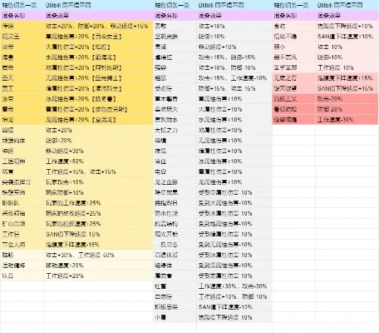Screen dimensions: 379x333
Task: Select the 阳光开朗 name cell
Action: coord(175,234)
